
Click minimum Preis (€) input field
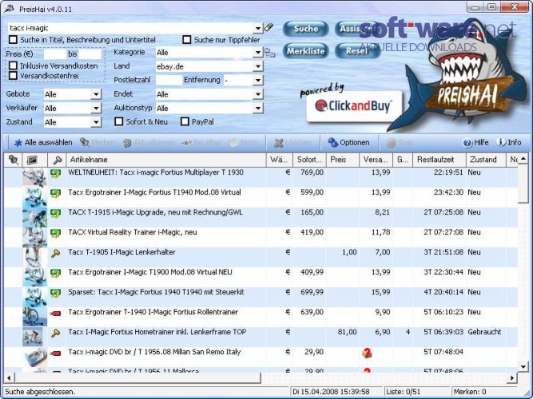55,54
